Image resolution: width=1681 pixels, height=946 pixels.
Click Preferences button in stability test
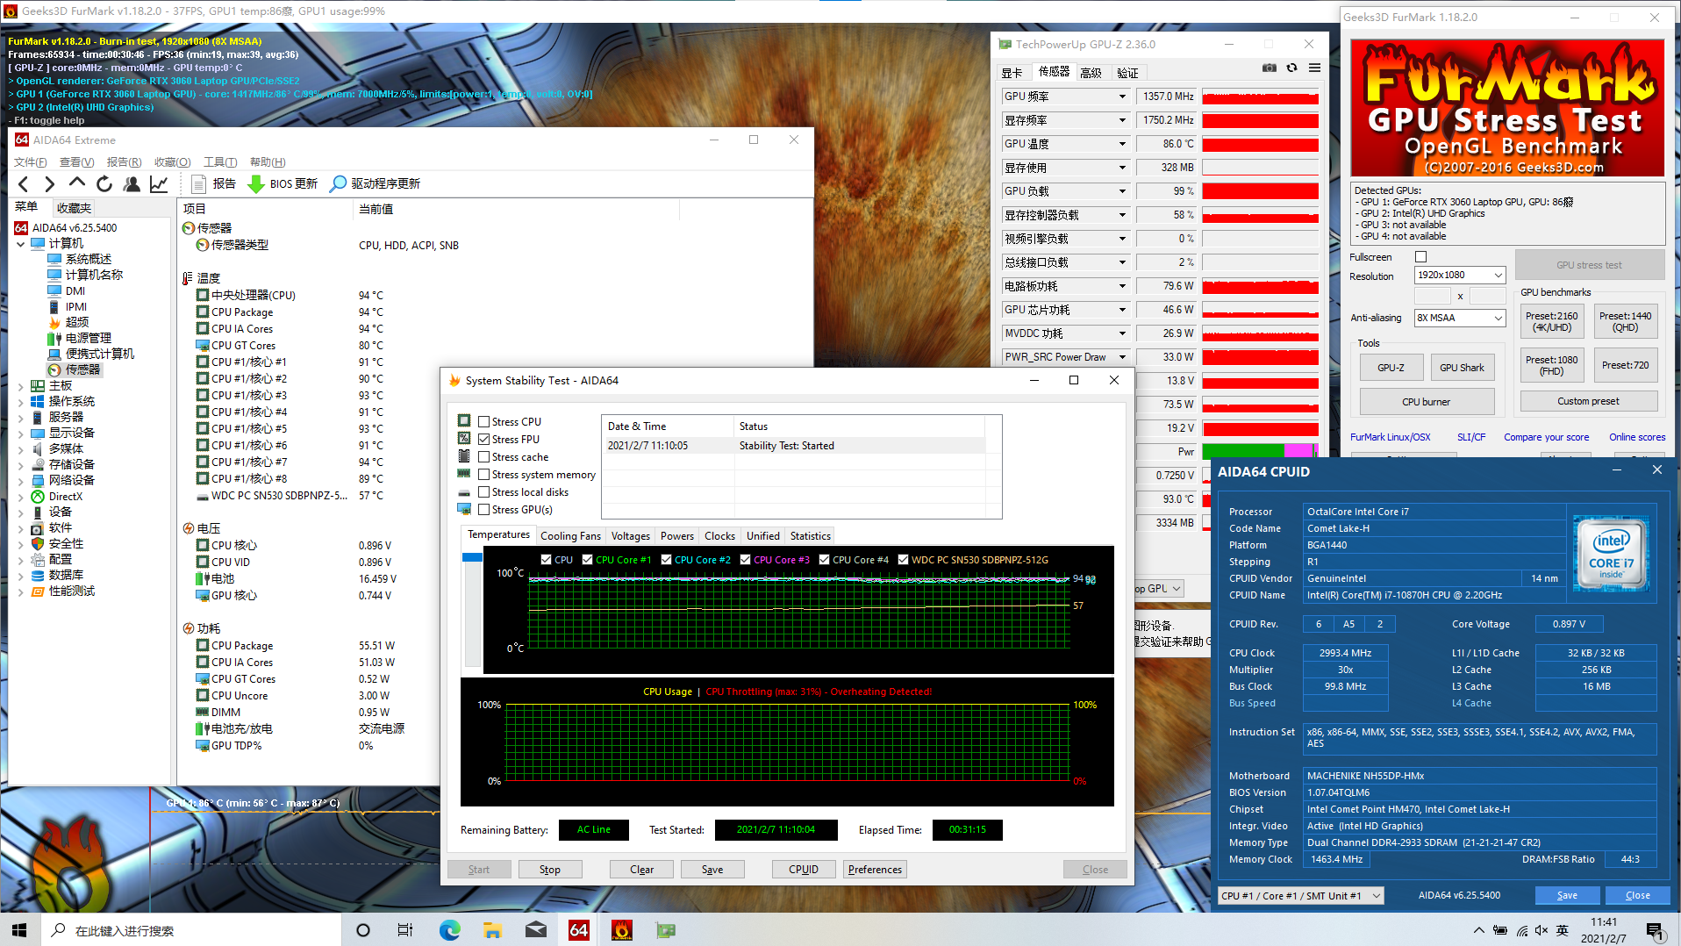(x=875, y=870)
